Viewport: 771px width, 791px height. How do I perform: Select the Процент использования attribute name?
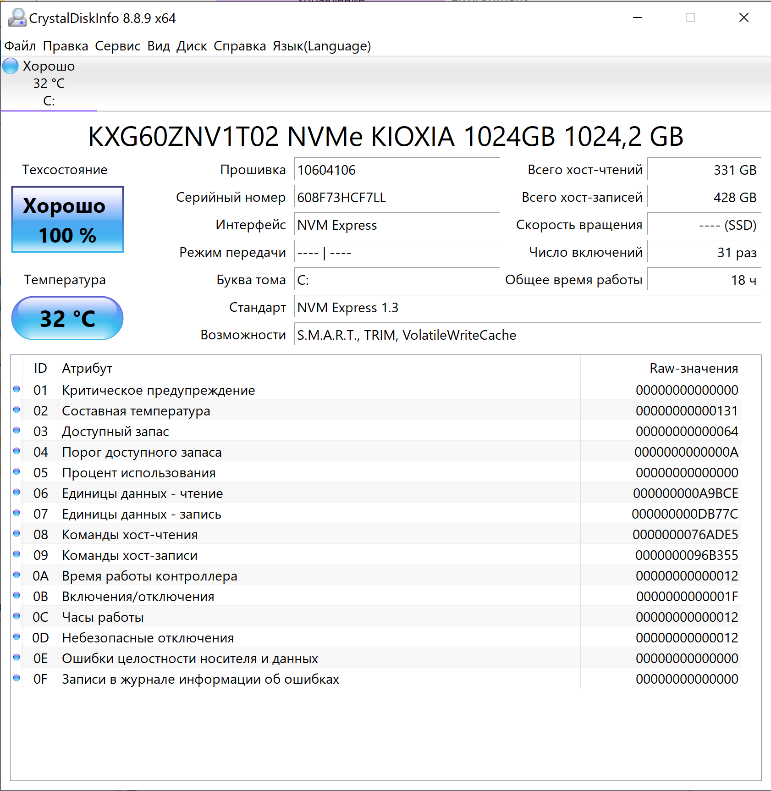[139, 473]
